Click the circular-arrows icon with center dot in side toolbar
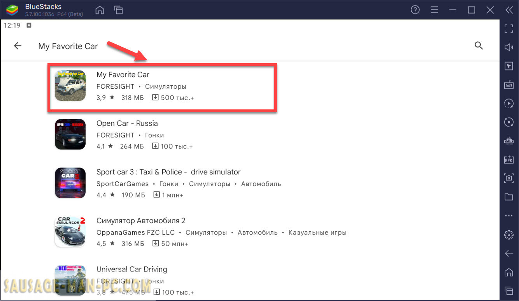 point(509,122)
